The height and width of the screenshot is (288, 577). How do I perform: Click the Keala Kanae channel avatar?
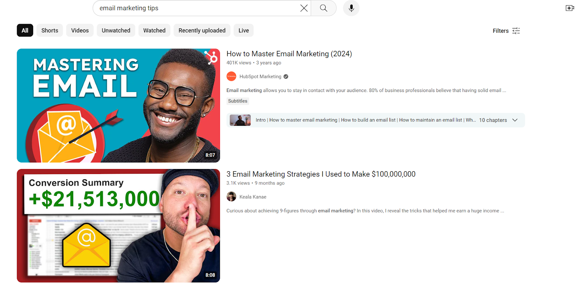coord(231,197)
